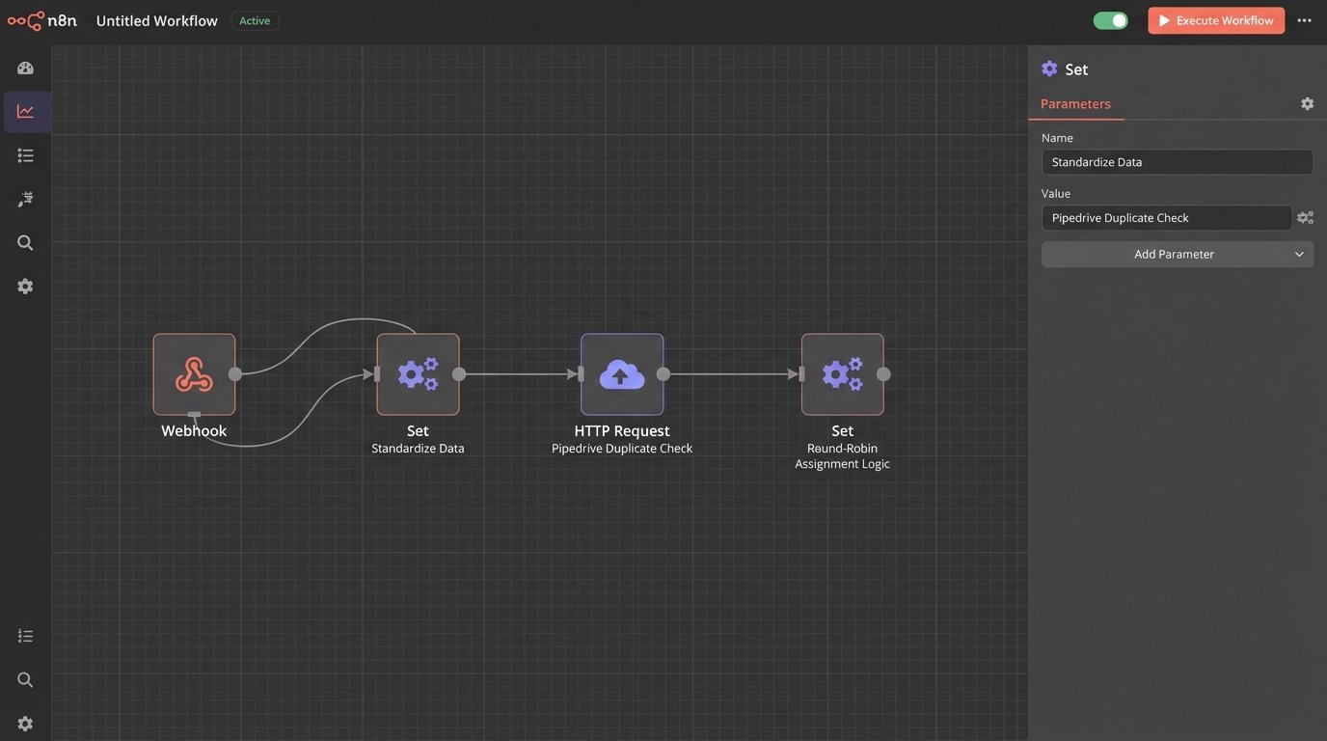
Task: Select the line chart icon in sidebar
Action: coord(26,112)
